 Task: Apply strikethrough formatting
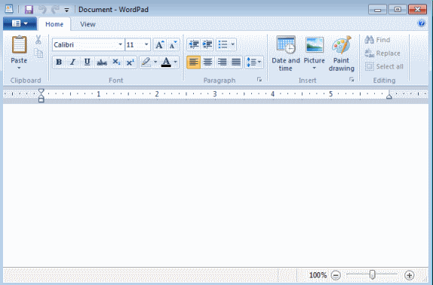coord(102,63)
